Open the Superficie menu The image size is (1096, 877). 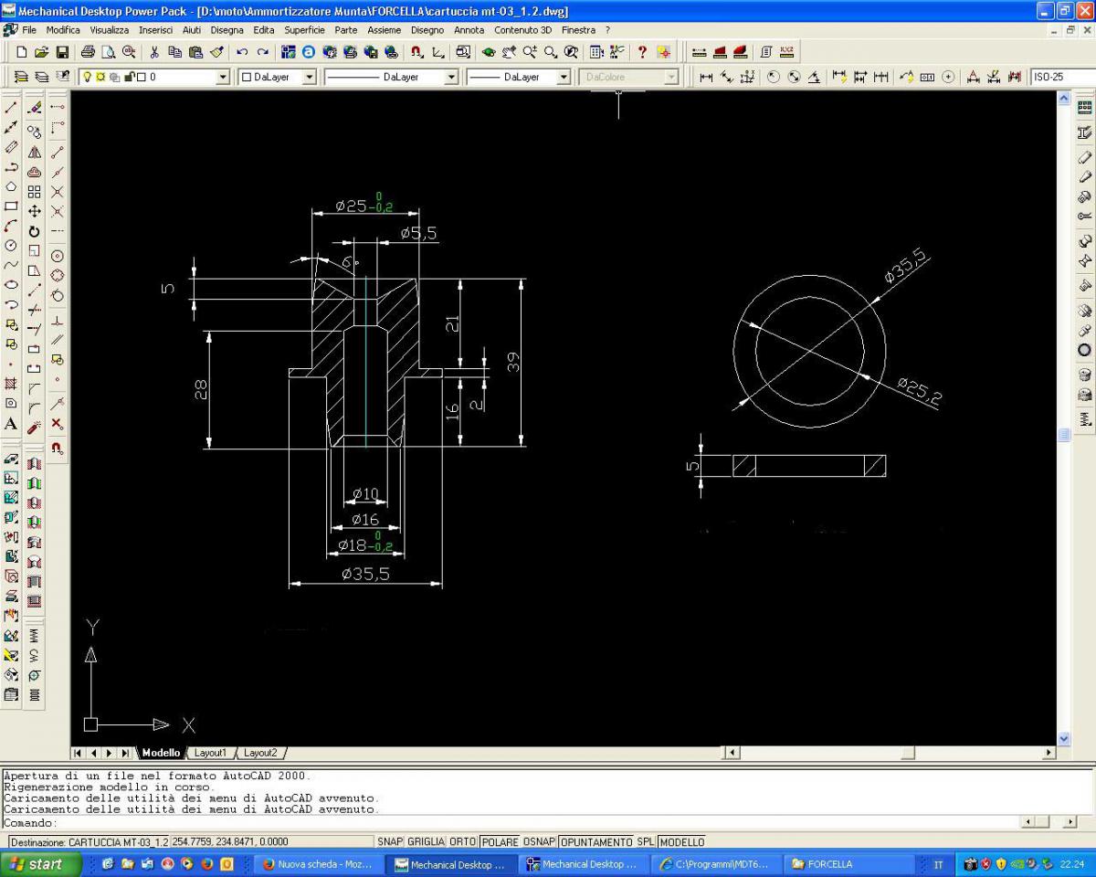304,30
